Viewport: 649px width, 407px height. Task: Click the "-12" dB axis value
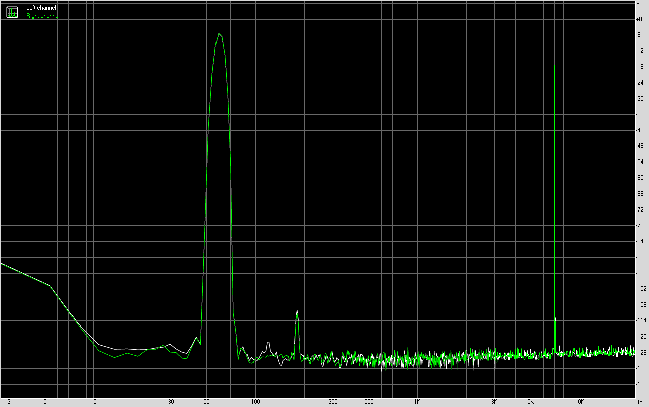click(640, 51)
